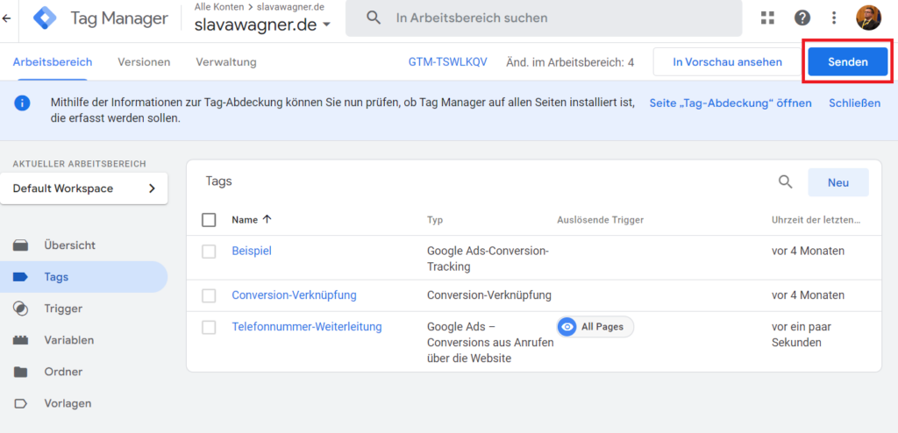The width and height of the screenshot is (898, 433).
Task: Focus the In Arbeitsbereich suchen field
Action: point(544,18)
